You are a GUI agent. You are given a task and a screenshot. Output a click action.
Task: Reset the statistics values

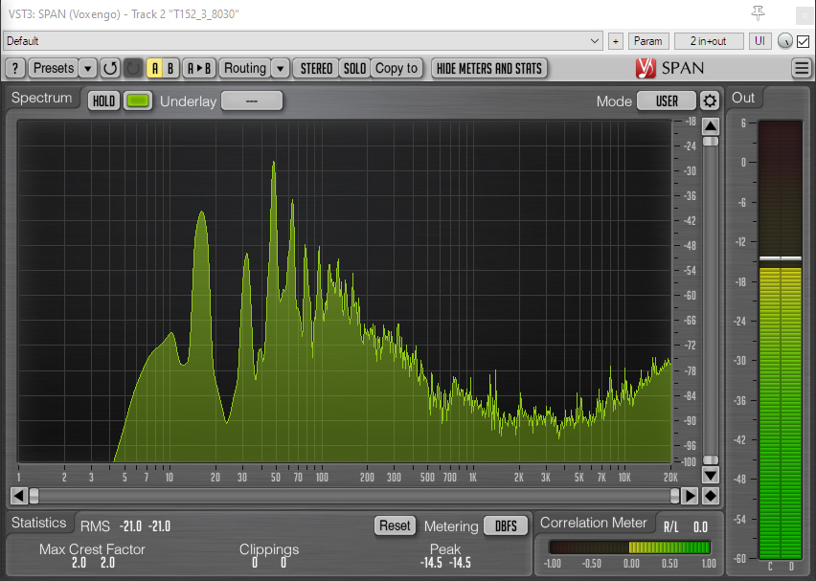394,525
